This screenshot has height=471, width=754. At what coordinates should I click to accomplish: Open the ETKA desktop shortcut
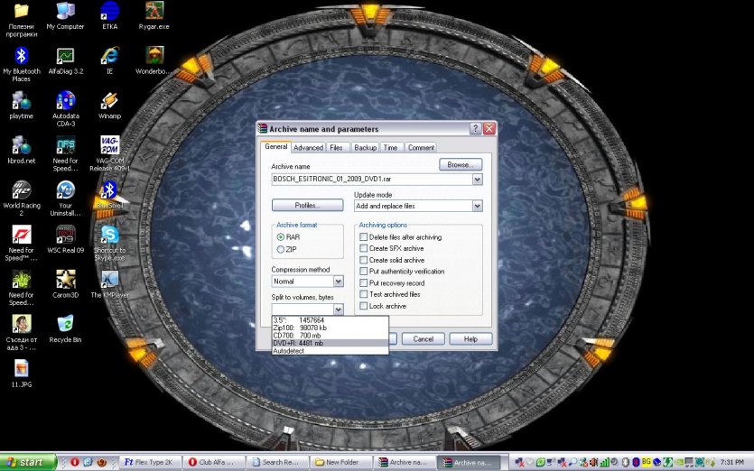point(109,12)
